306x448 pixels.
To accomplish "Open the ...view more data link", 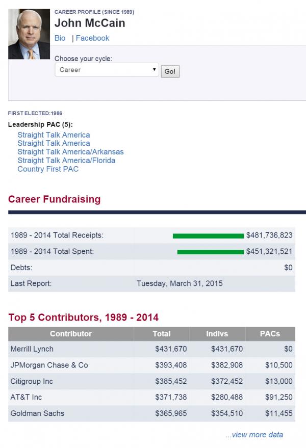I will click(254, 435).
